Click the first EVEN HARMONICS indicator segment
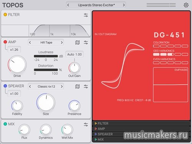This screenshot has height=144, width=192. click(156, 63)
